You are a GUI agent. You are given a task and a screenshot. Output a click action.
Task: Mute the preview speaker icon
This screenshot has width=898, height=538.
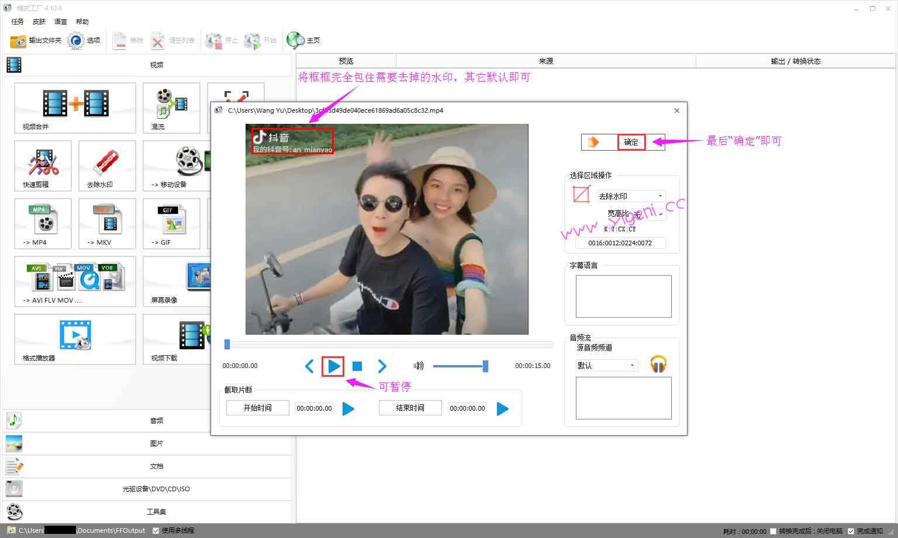[x=418, y=366]
